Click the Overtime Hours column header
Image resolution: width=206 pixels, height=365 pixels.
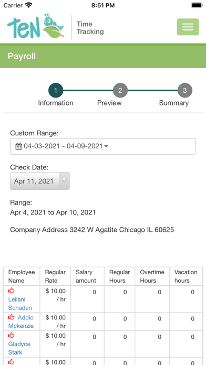152,276
